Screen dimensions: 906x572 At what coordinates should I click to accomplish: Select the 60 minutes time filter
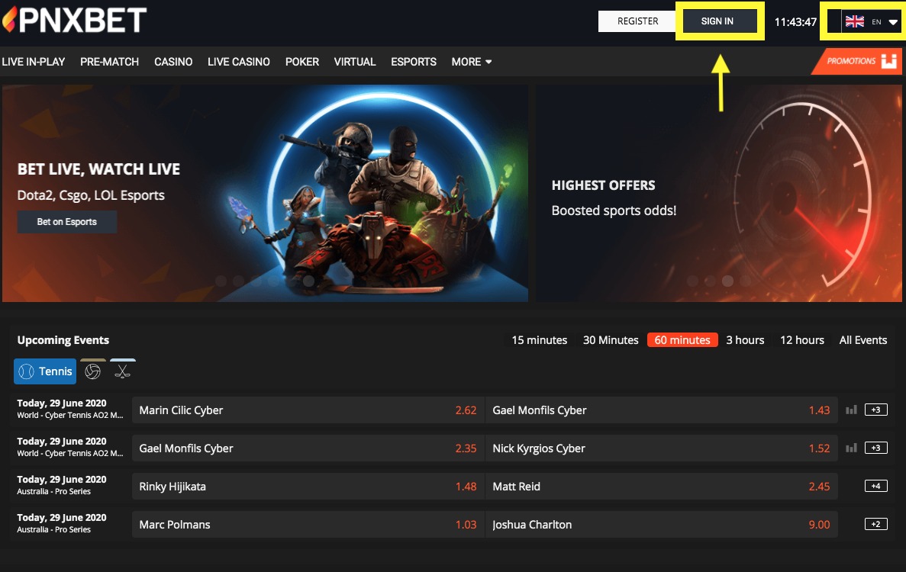(682, 340)
